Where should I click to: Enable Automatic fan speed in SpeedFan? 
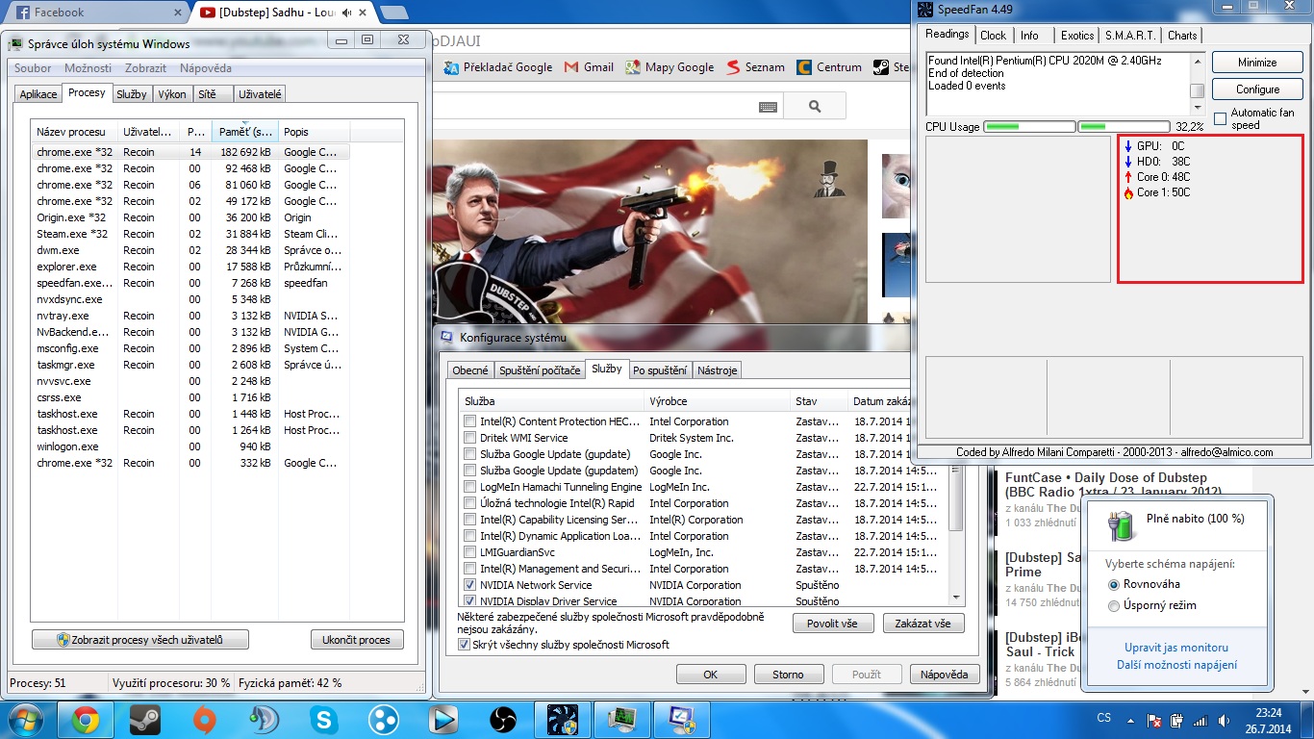point(1221,118)
